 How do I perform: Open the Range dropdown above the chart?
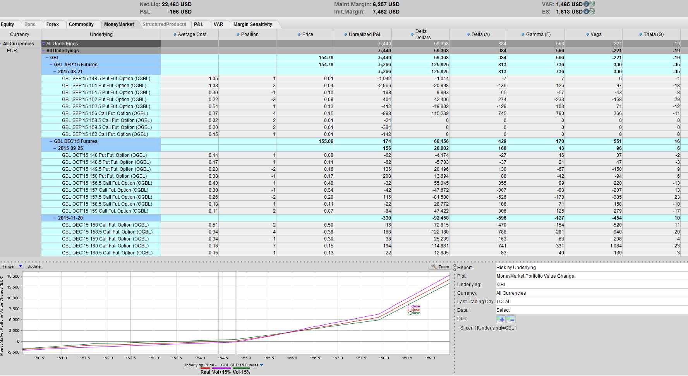(12, 266)
